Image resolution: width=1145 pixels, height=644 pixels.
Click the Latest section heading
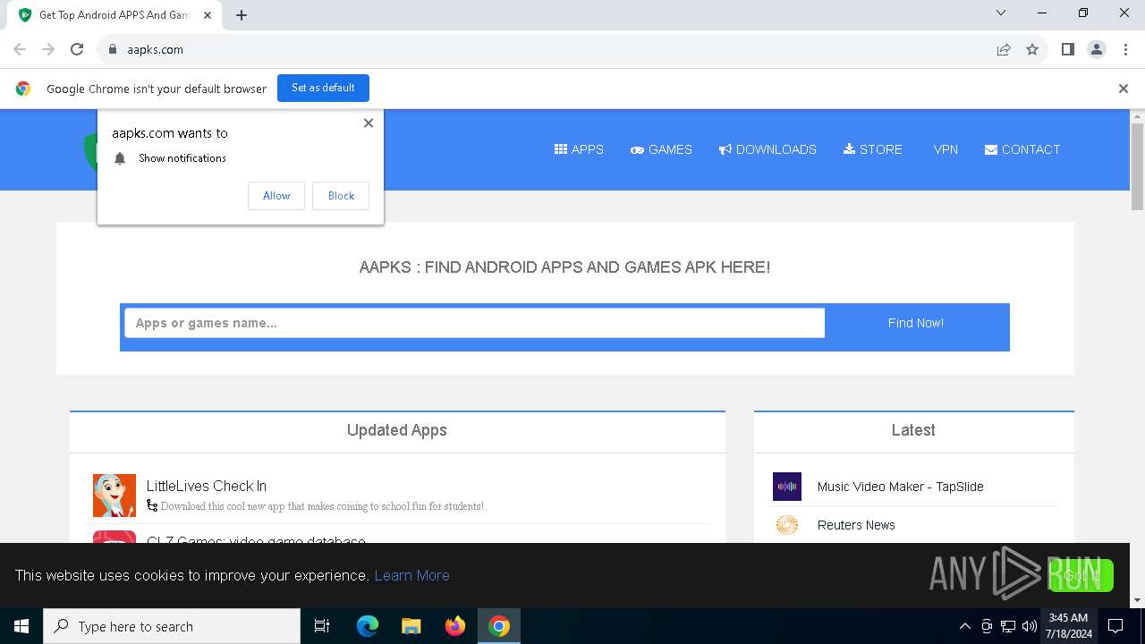click(x=913, y=430)
